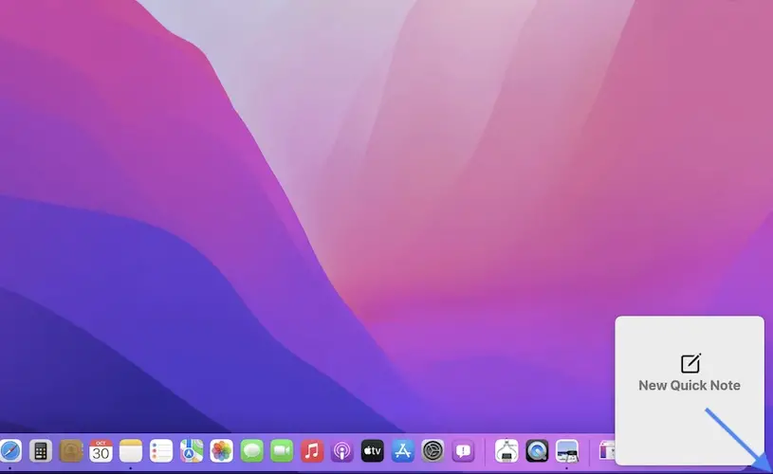Open the Photos app in the Dock

221,451
